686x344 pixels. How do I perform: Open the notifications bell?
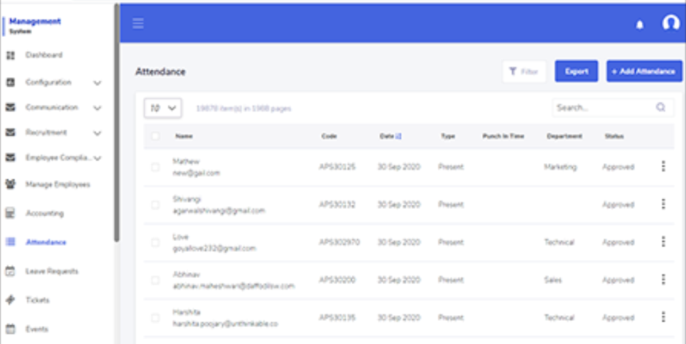coord(640,25)
